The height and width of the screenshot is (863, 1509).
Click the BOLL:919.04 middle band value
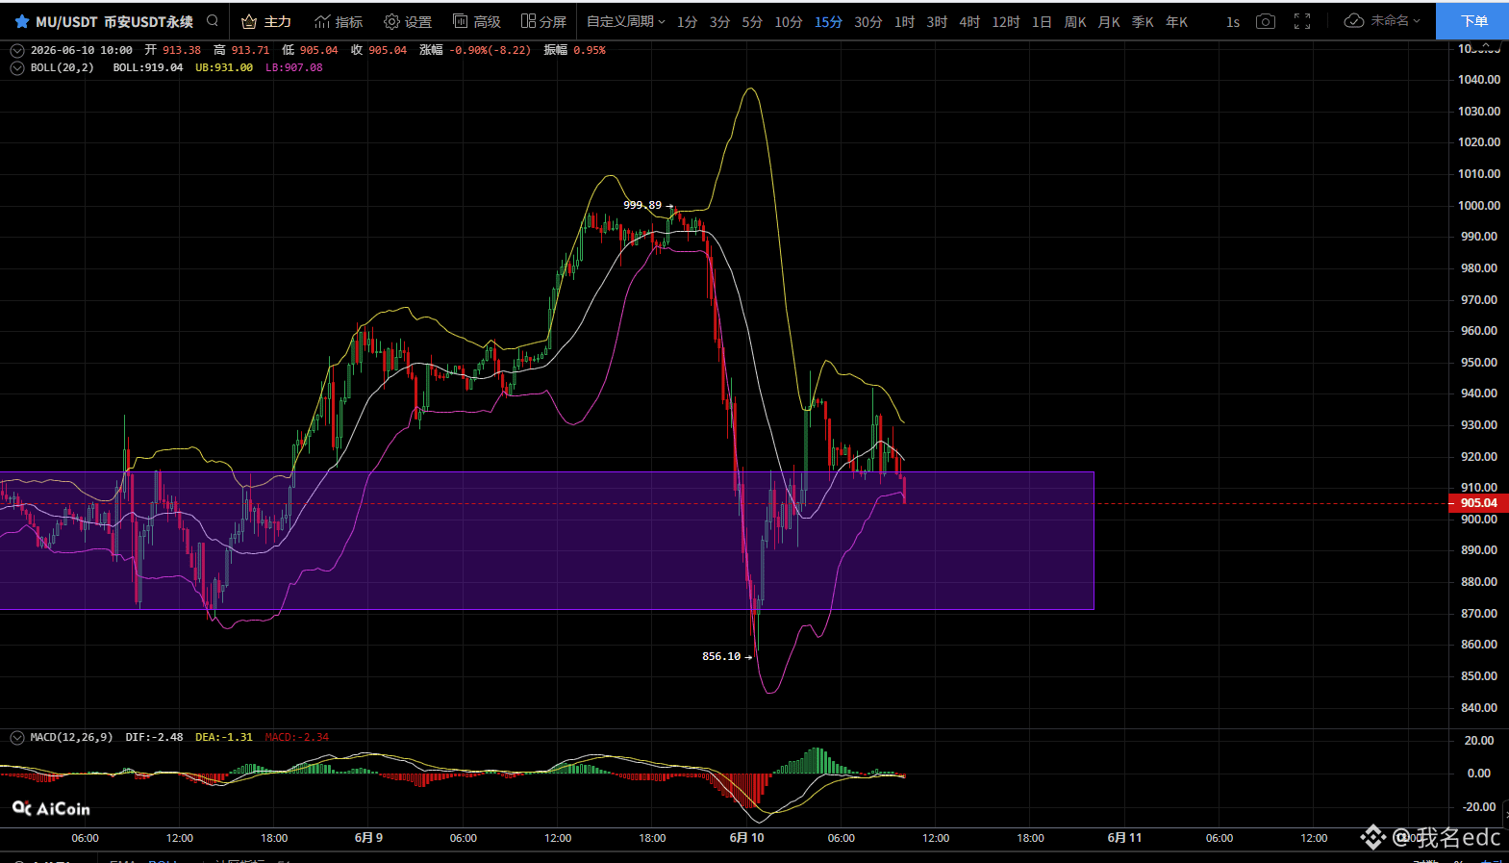click(148, 67)
